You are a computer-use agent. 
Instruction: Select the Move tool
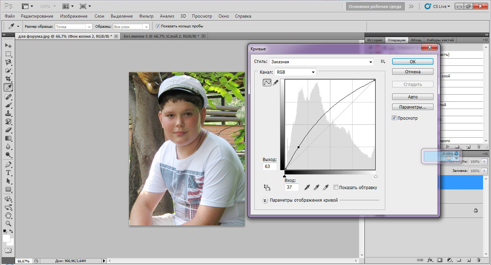pyautogui.click(x=8, y=46)
